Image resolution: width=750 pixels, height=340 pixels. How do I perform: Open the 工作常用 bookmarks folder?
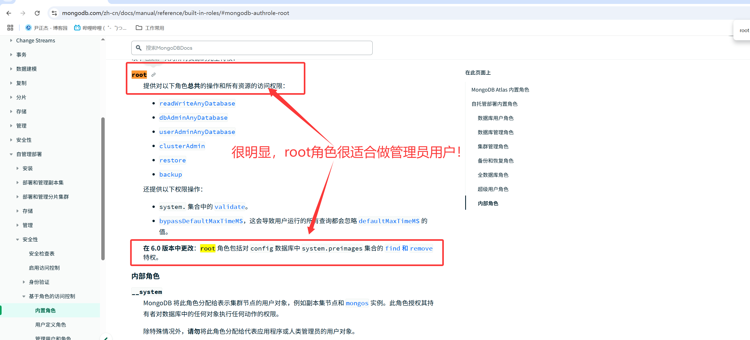[150, 28]
